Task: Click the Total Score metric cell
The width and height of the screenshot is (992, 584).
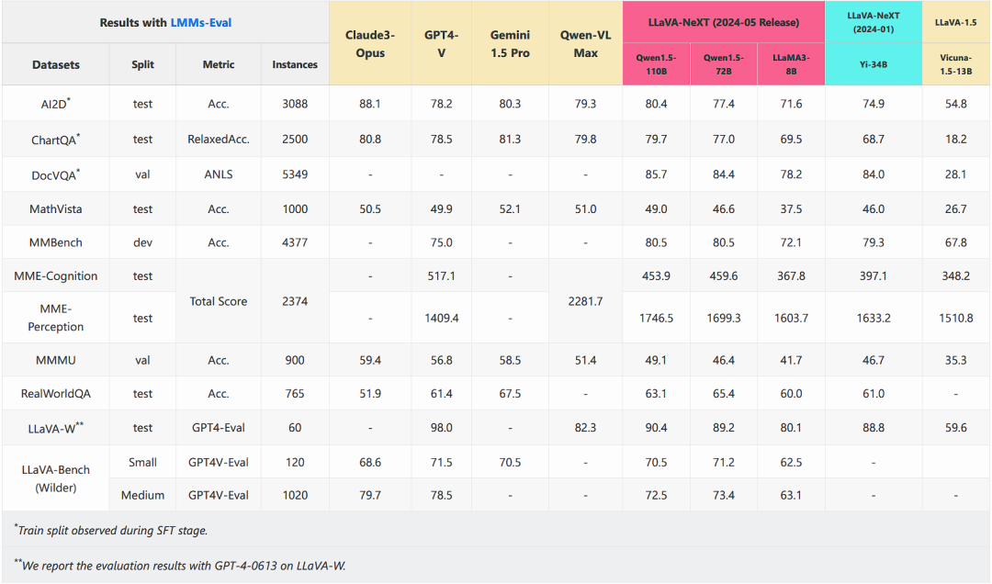Action: (219, 301)
